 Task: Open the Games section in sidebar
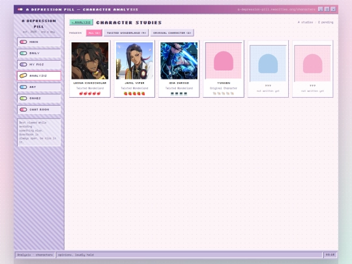coord(39,98)
